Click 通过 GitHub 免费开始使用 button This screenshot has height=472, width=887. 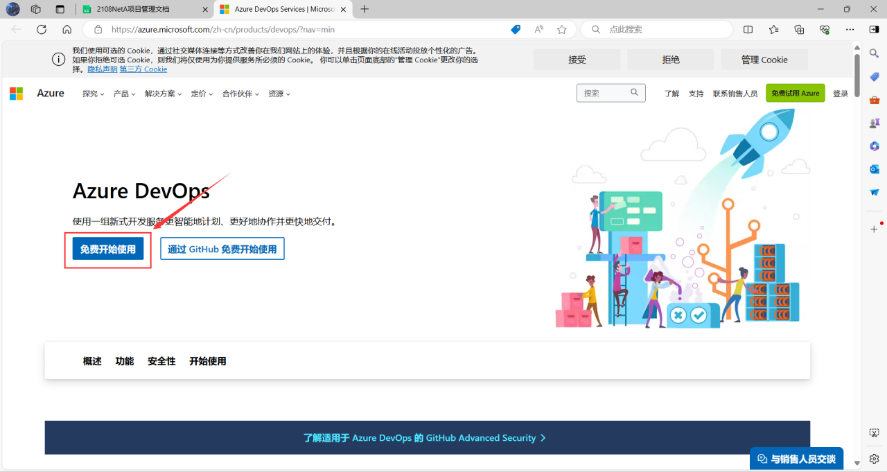(x=222, y=250)
